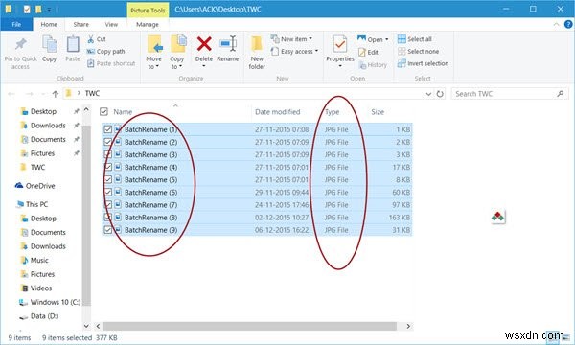This screenshot has height=345, width=575.
Task: Switch to the View ribbon tab
Action: pos(111,25)
